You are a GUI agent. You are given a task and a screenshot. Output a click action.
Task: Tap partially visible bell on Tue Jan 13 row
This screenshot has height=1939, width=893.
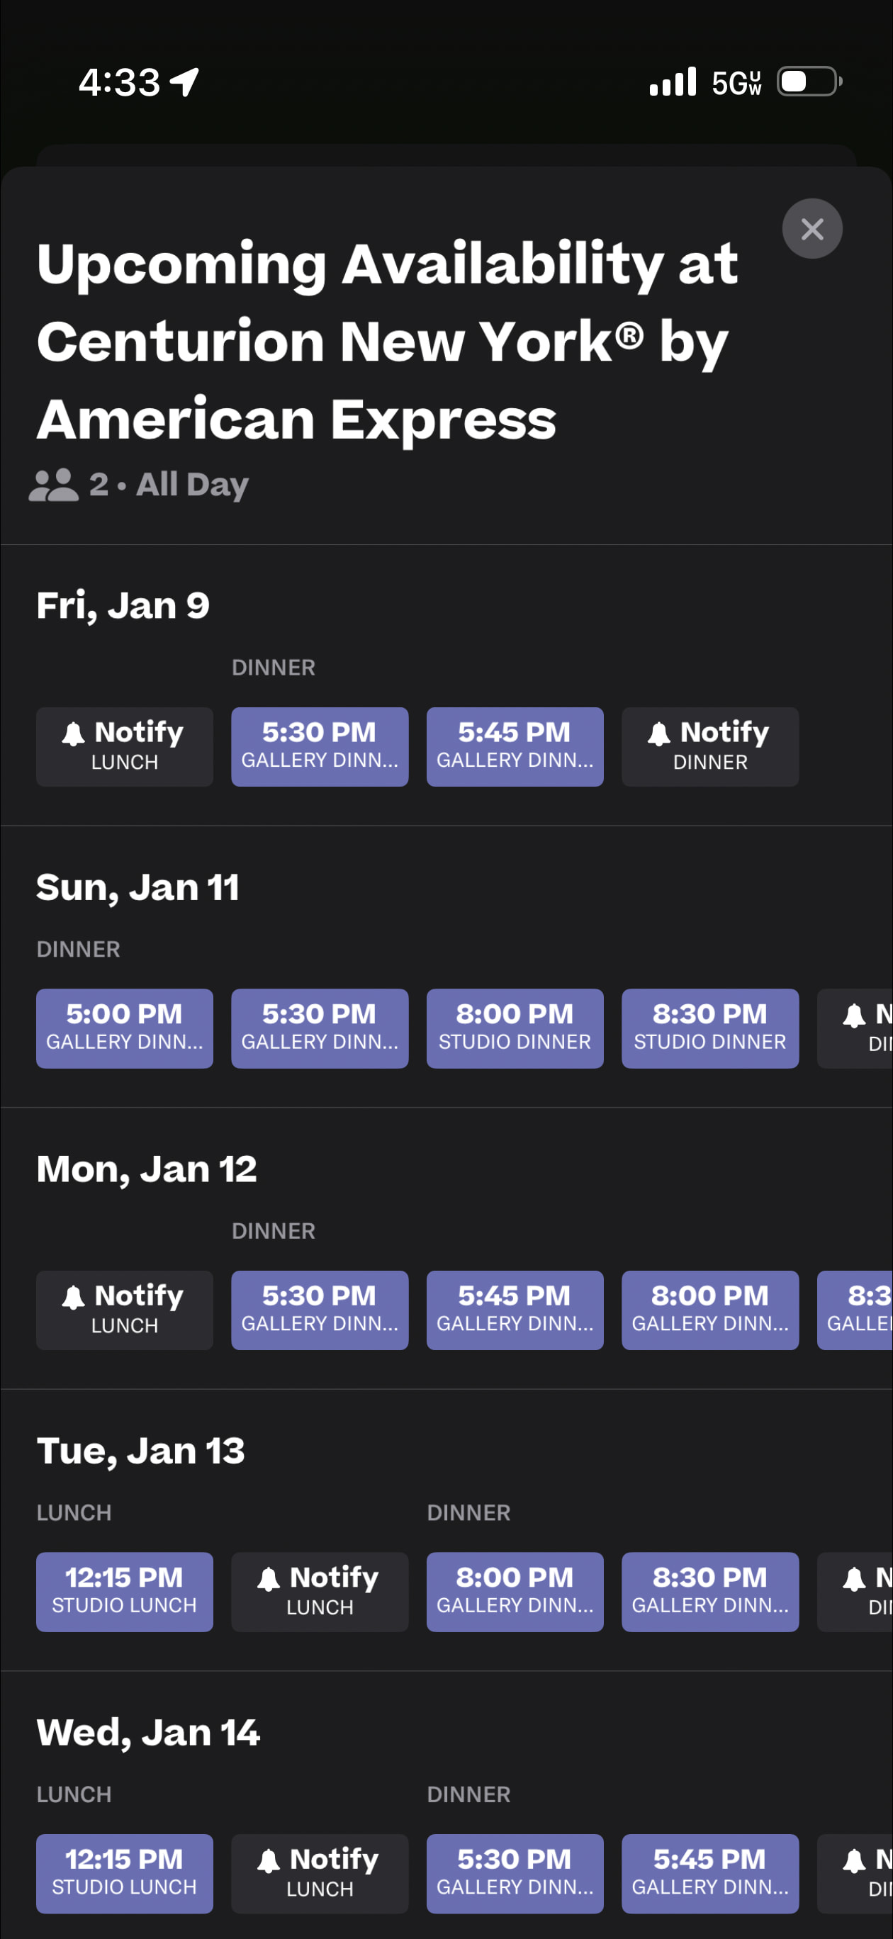854,1578
